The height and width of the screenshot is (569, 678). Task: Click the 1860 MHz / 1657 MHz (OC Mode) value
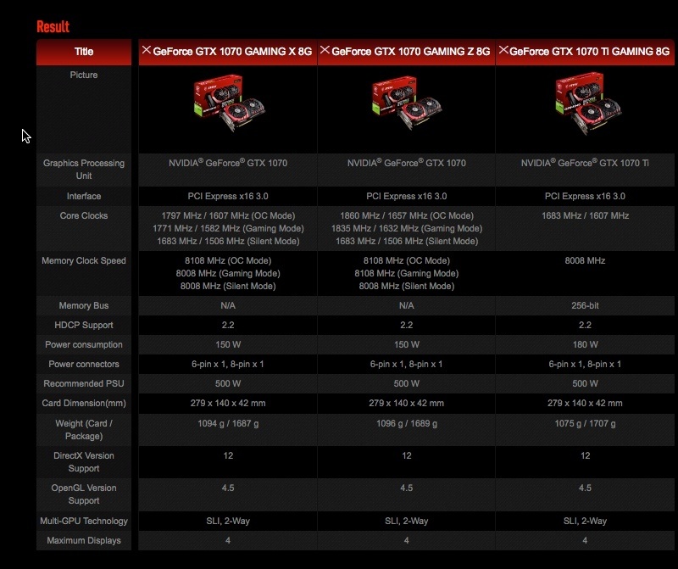click(x=407, y=215)
